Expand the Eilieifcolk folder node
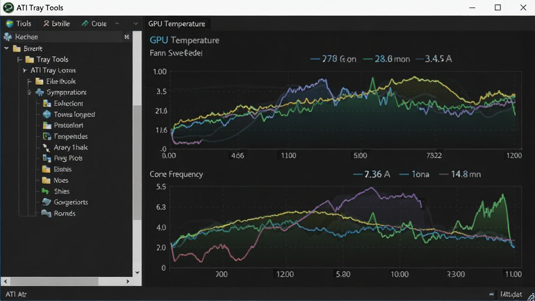The height and width of the screenshot is (301, 535). [x=29, y=81]
